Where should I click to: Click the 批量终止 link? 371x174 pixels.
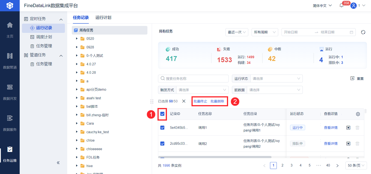coord(200,101)
